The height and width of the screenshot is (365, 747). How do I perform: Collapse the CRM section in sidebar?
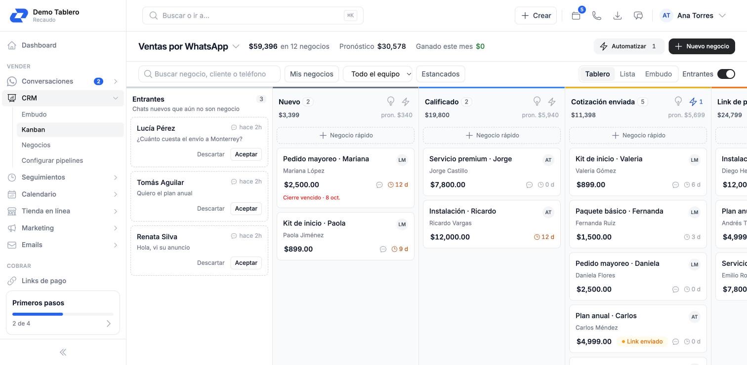[116, 98]
